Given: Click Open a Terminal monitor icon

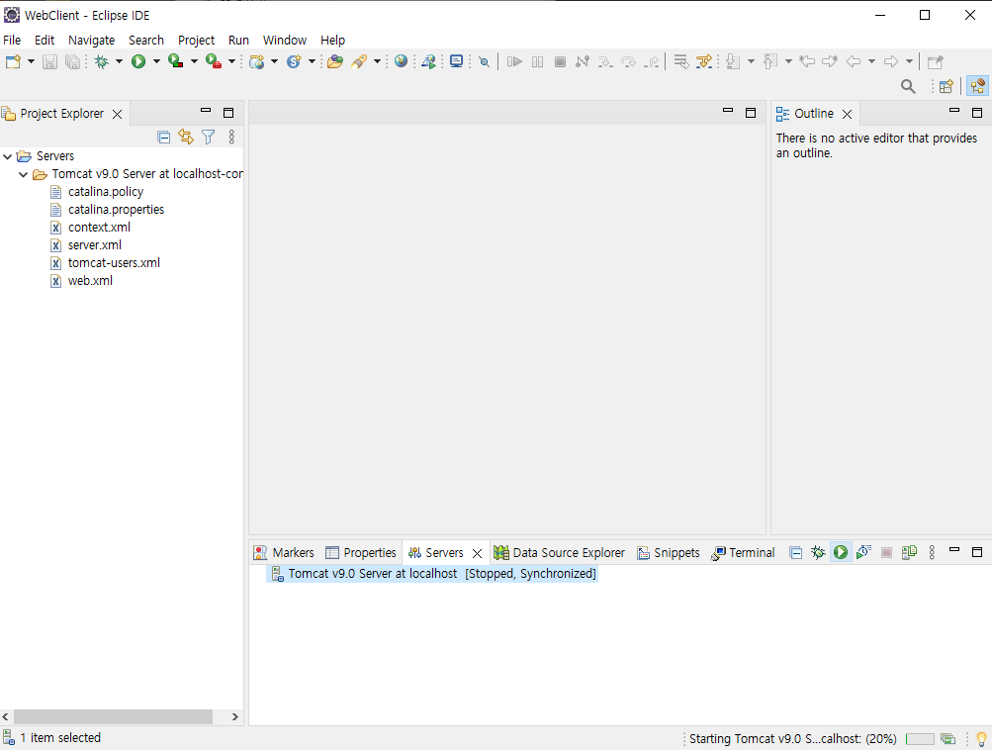Looking at the screenshot, I should point(456,61).
